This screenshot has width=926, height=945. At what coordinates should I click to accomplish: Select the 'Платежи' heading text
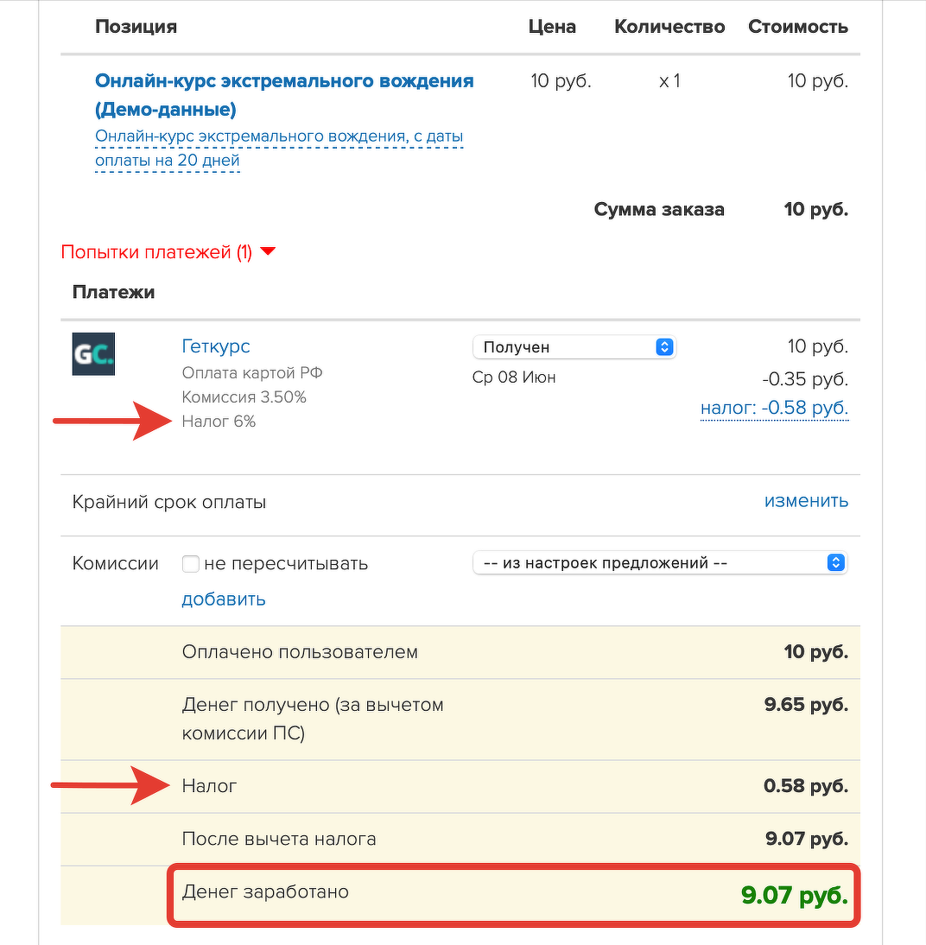tap(113, 292)
